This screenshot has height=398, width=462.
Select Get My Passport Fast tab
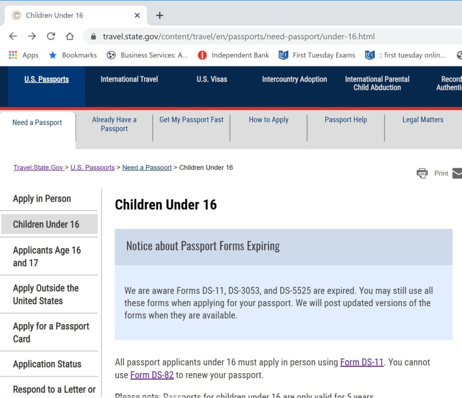(x=191, y=120)
